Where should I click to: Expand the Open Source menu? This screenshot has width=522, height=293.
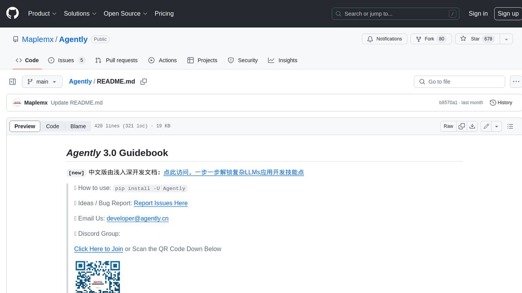click(126, 13)
